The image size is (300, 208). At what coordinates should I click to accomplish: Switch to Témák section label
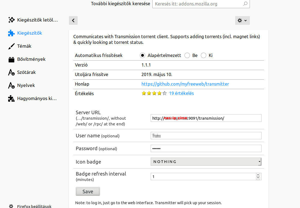pyautogui.click(x=24, y=46)
